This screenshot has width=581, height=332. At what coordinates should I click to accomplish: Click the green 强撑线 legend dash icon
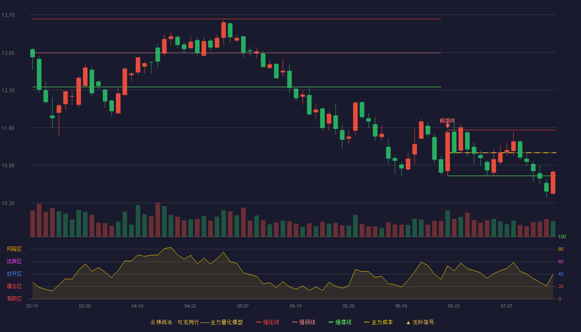point(331,322)
